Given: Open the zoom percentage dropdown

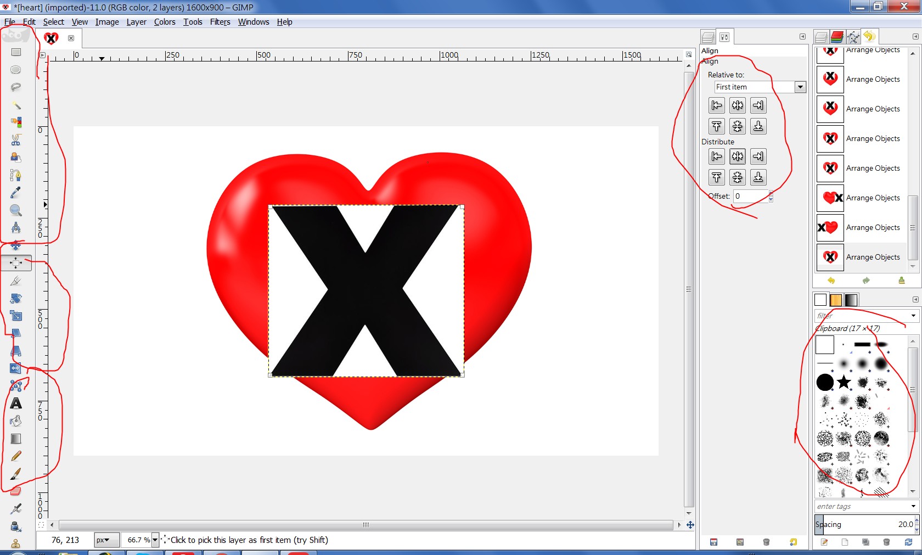Looking at the screenshot, I should point(155,540).
